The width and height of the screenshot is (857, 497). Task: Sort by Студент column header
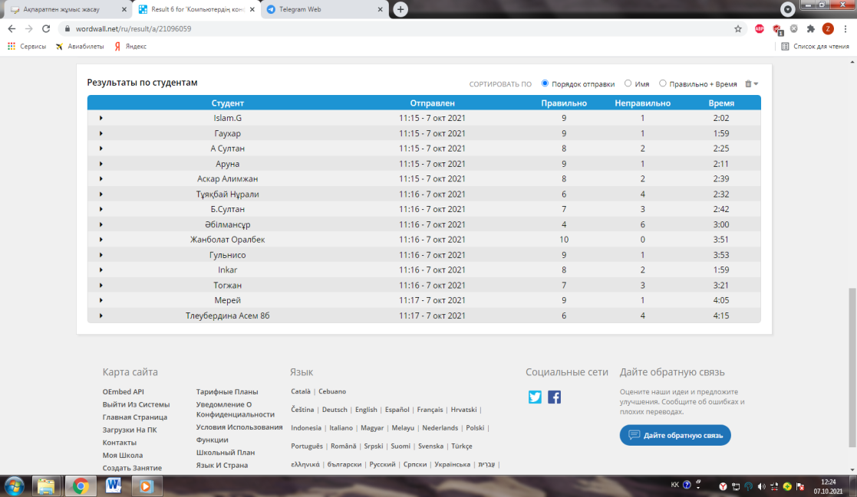tap(227, 103)
